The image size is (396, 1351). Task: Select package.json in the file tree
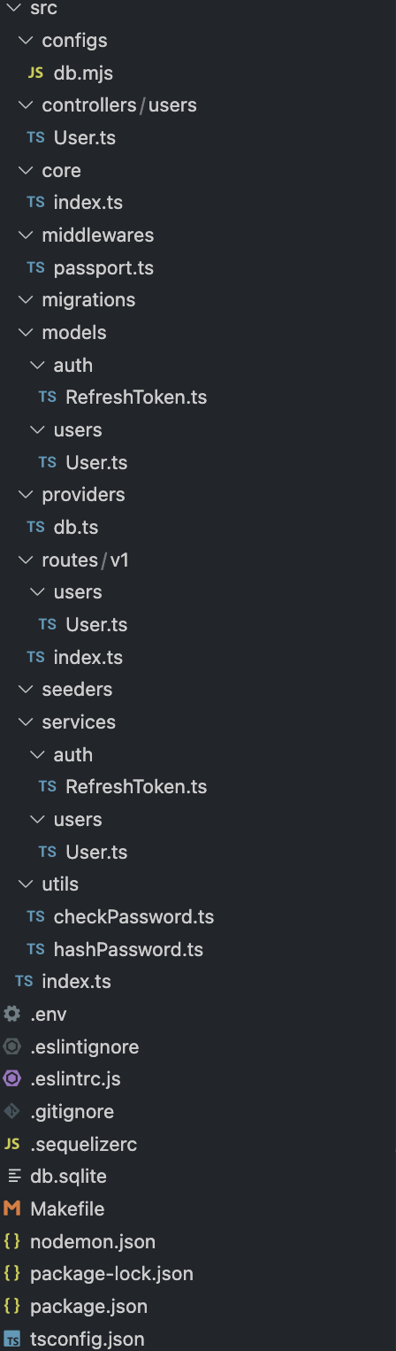click(88, 1306)
